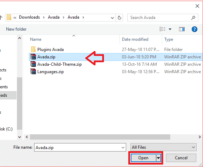Toggle the preview pane icon
Screen dimensions: 203x167
[182, 29]
